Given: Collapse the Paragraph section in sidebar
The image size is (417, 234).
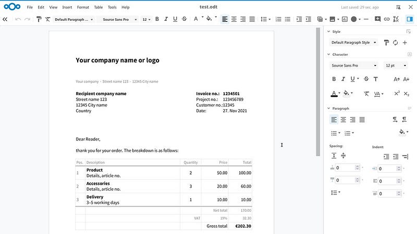Looking at the screenshot, I should click(329, 108).
